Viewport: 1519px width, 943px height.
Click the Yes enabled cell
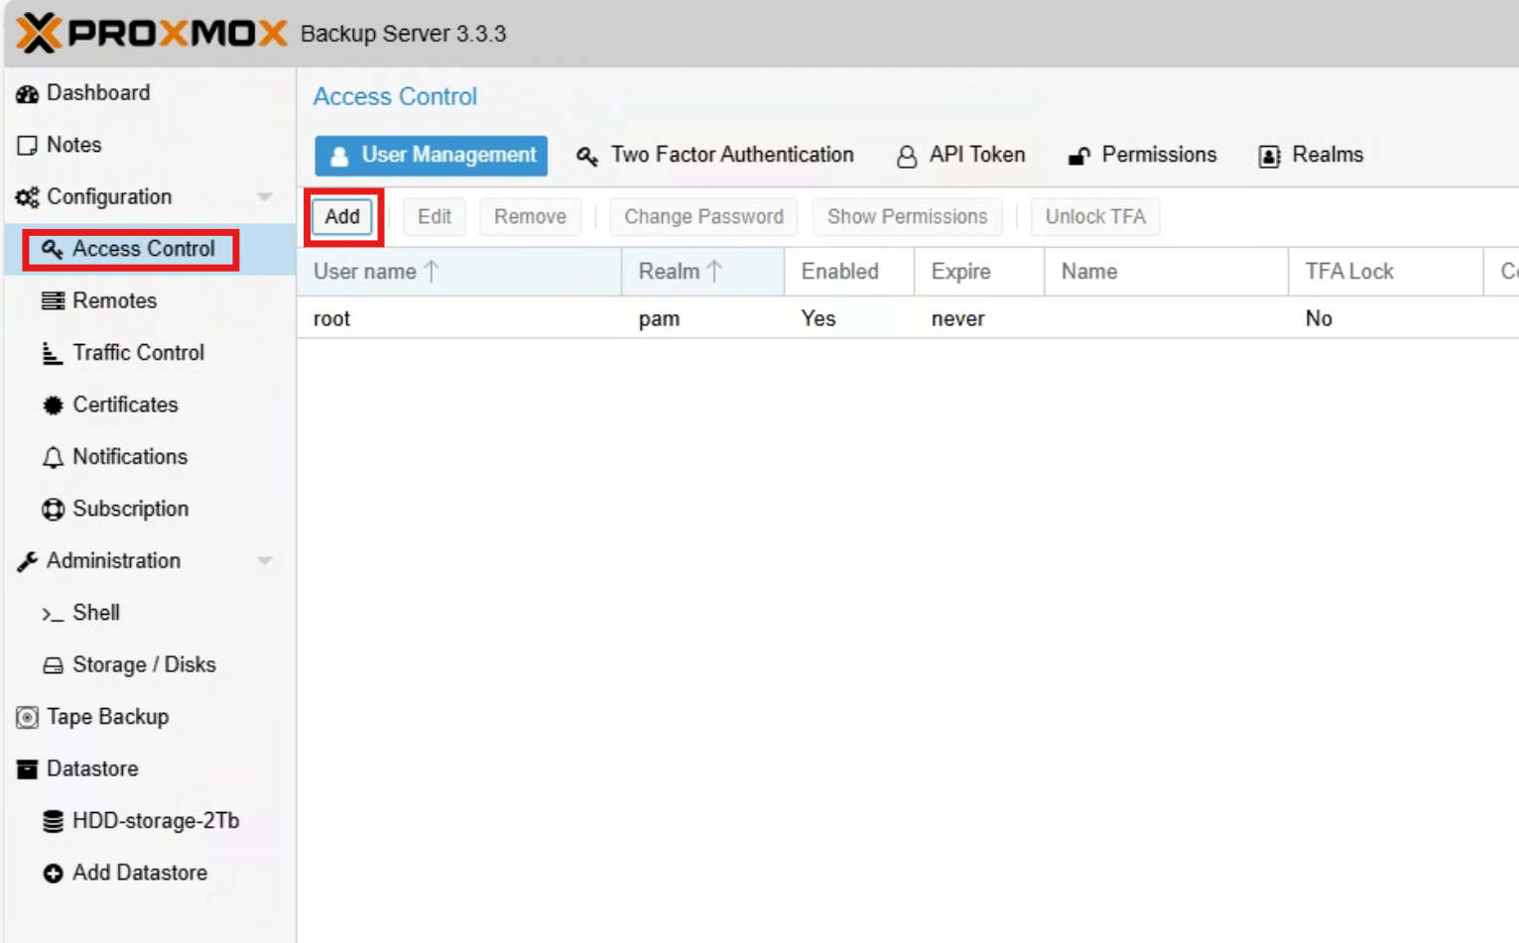coord(819,319)
